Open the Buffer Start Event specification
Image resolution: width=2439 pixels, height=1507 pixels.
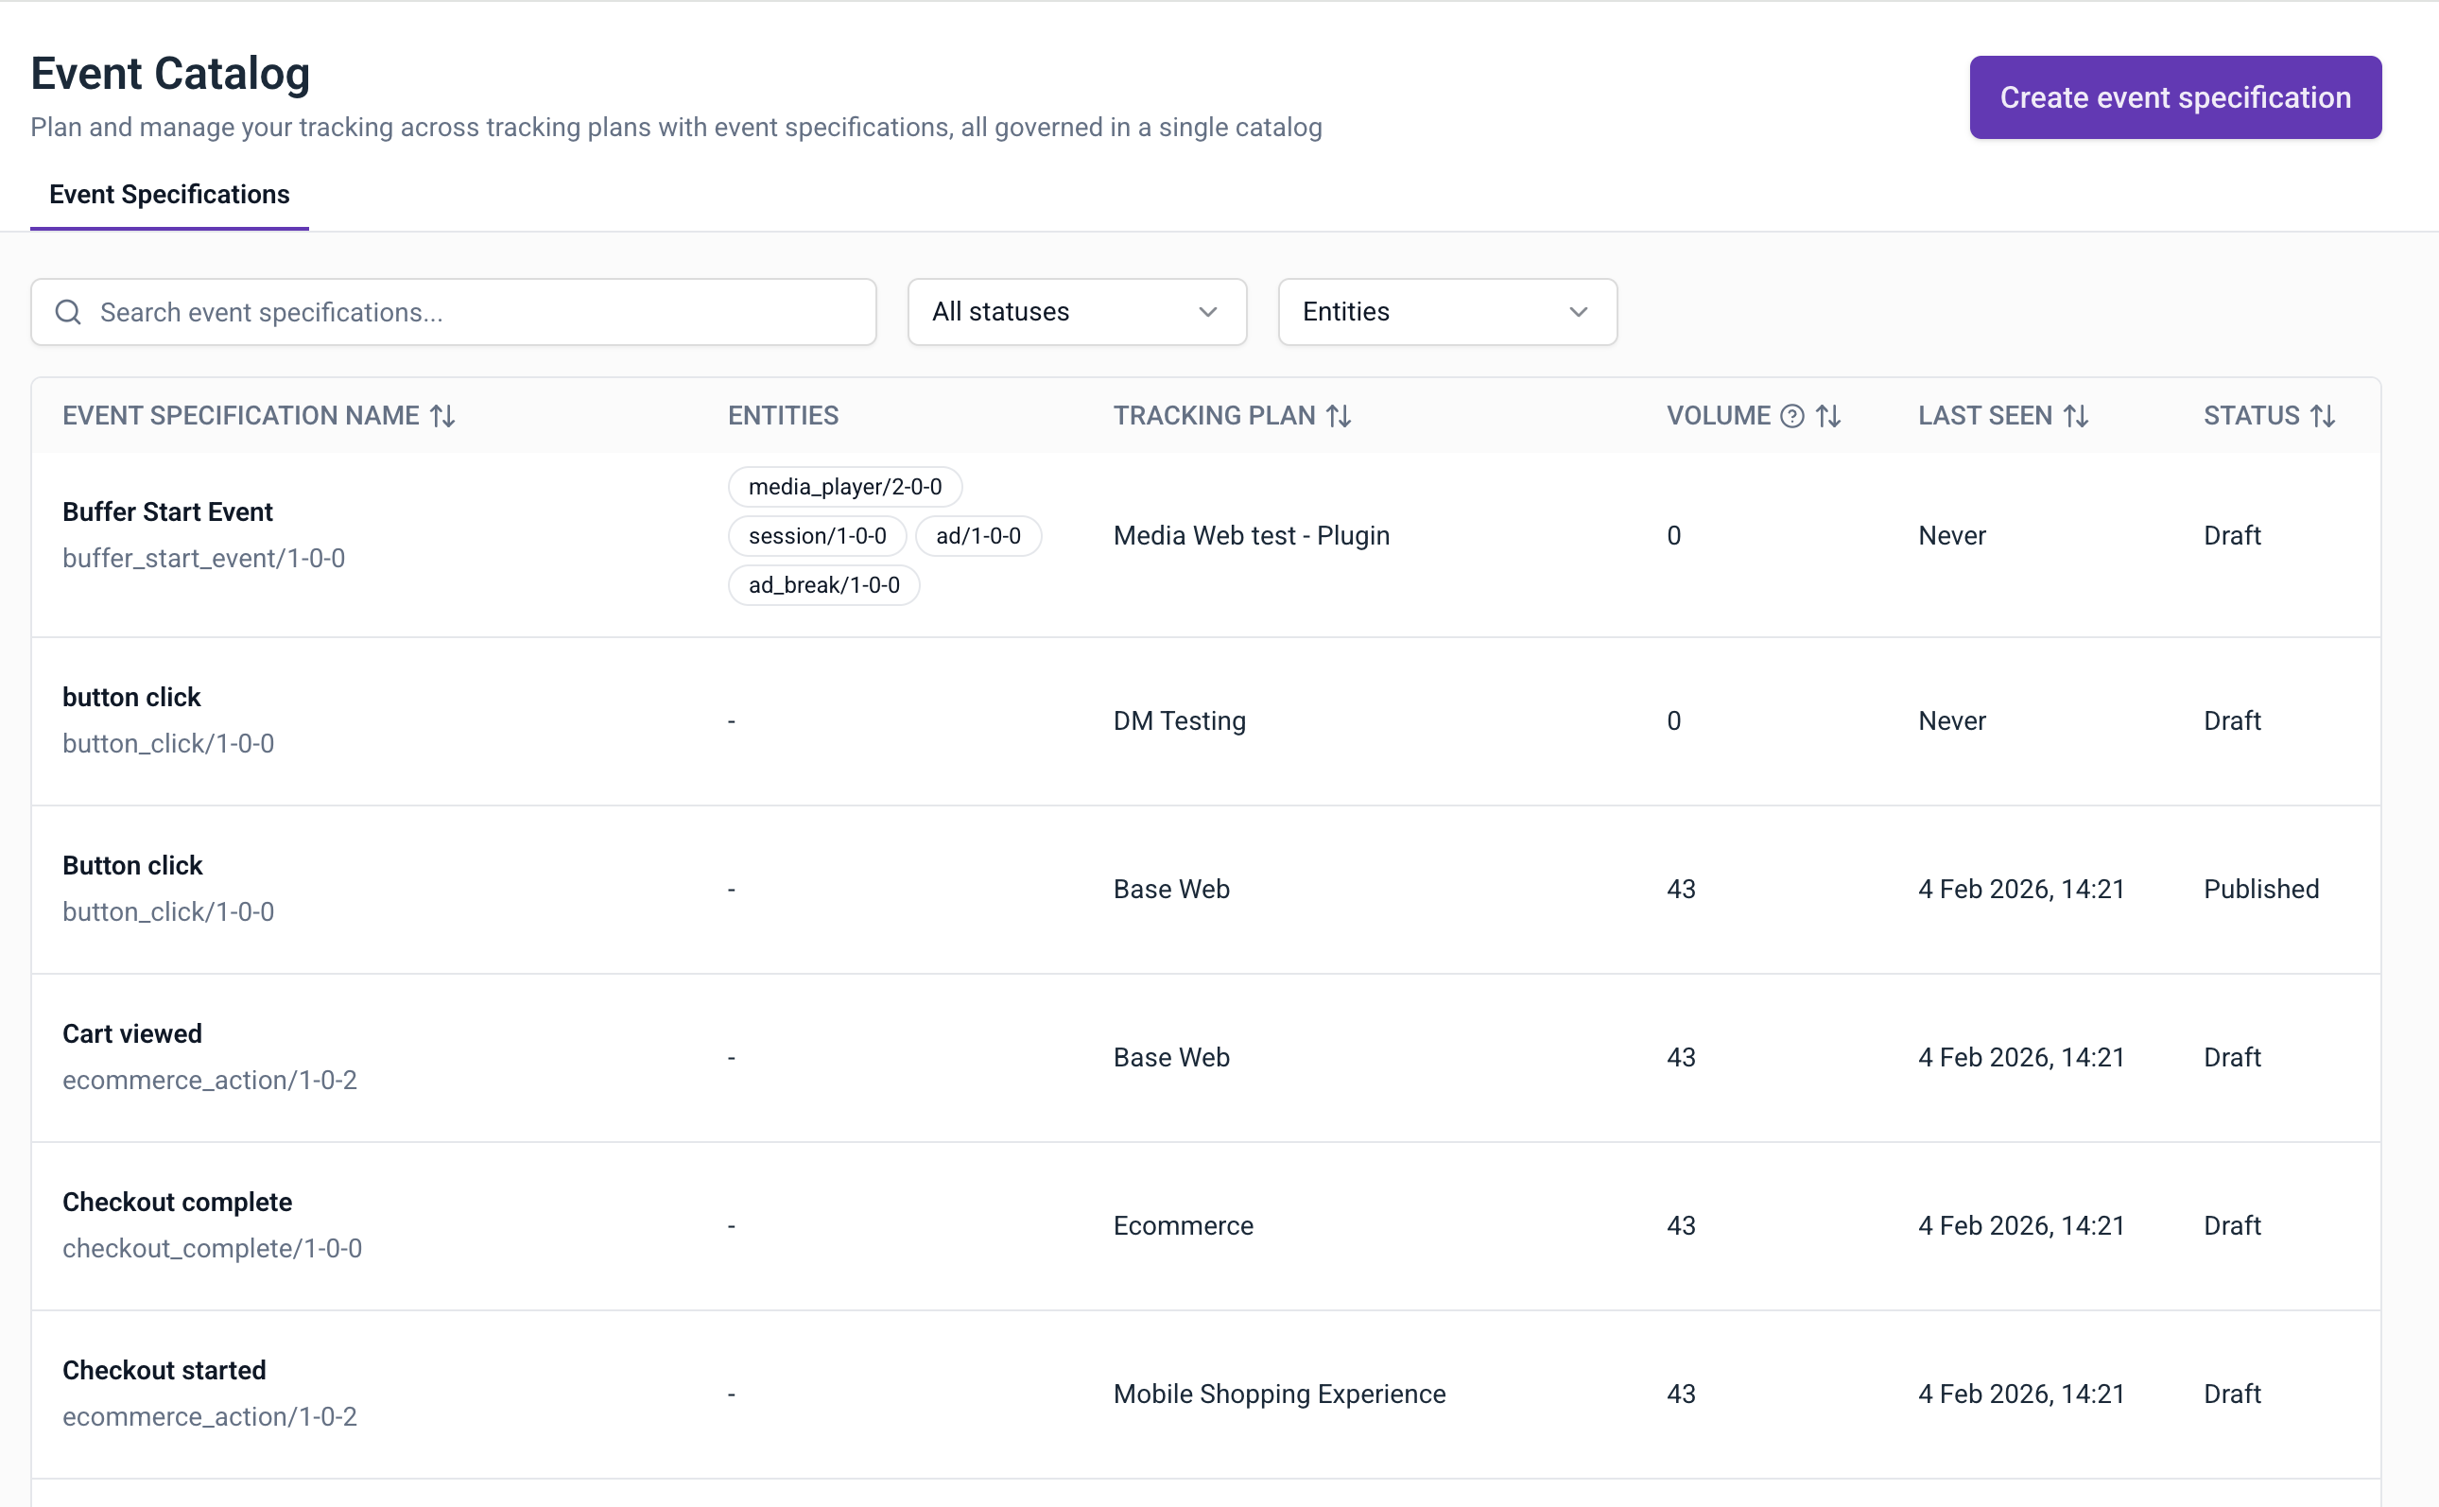pyautogui.click(x=167, y=511)
